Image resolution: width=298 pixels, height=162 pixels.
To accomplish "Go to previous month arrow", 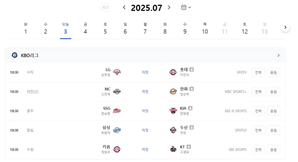I will (x=124, y=7).
